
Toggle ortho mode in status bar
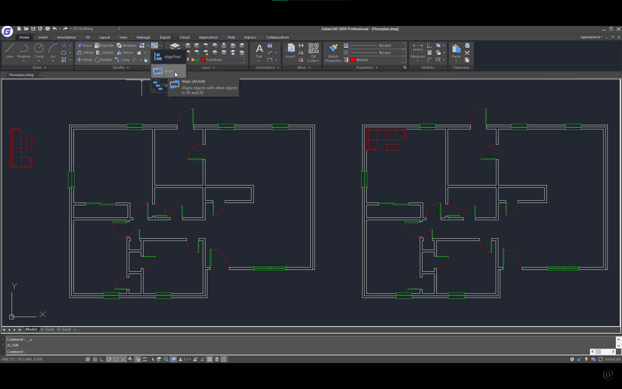[x=102, y=359]
